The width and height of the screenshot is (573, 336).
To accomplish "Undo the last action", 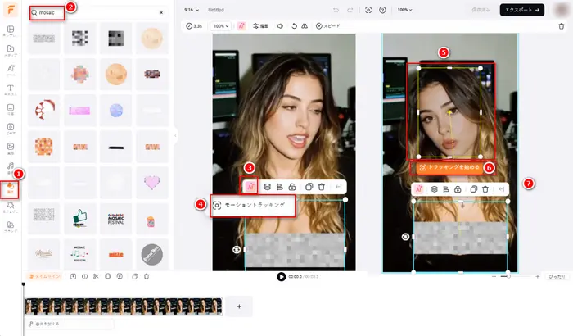I will pos(336,10).
